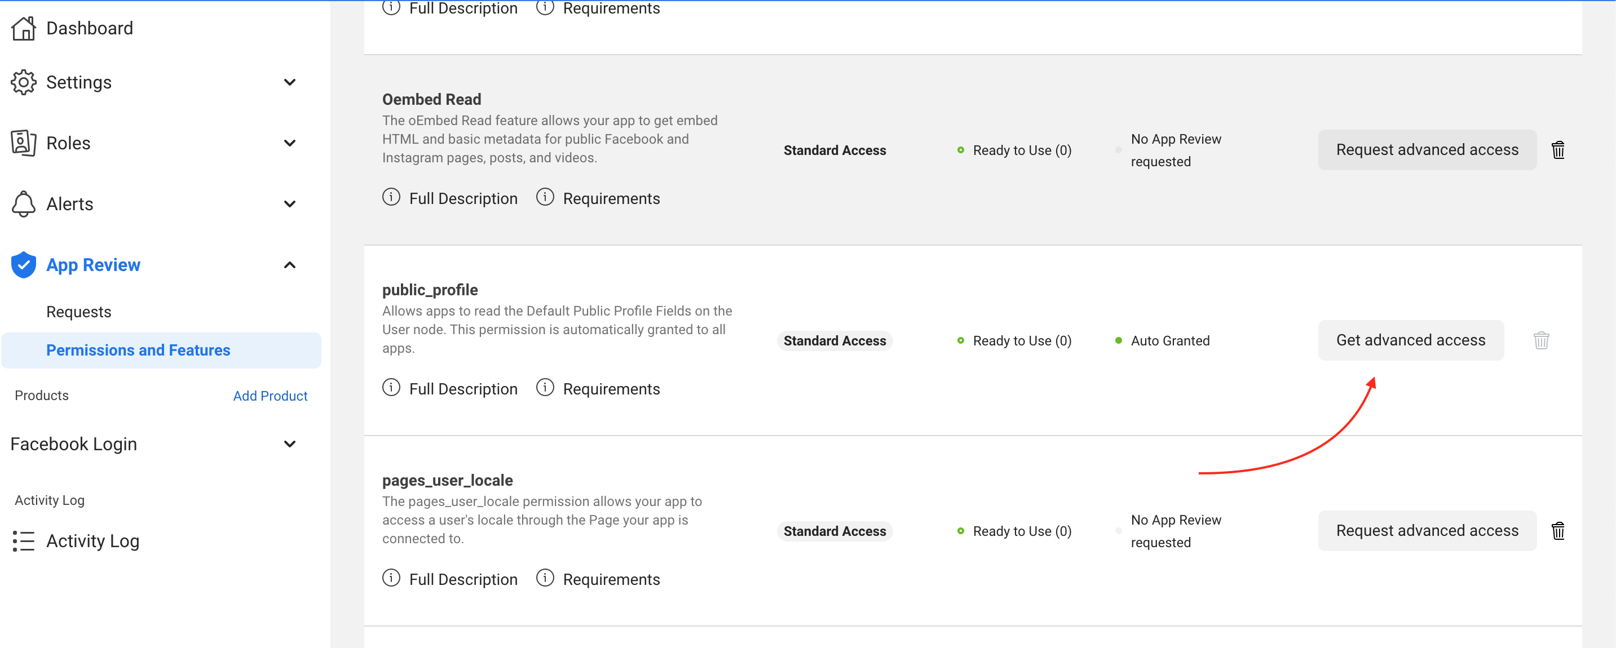Click the Alerts bell icon
Viewport: 1616px width, 648px height.
(24, 203)
